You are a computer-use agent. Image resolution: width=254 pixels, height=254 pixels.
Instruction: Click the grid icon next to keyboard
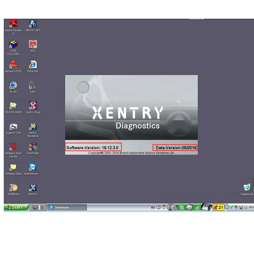tap(43, 207)
